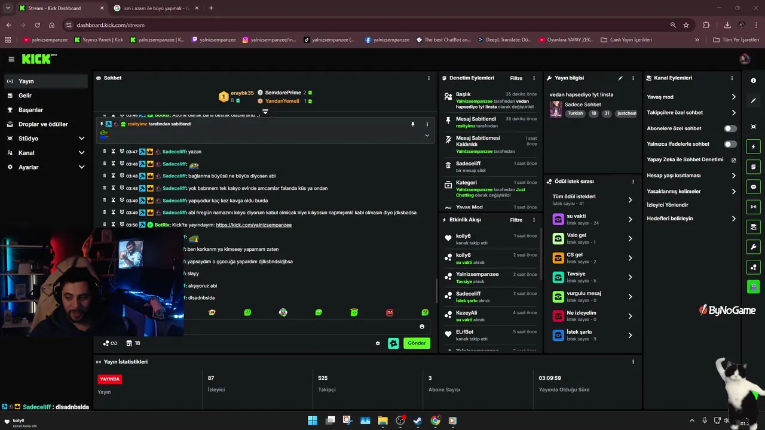
Task: Click the chat bubble icon in right sidebar
Action: tap(753, 187)
